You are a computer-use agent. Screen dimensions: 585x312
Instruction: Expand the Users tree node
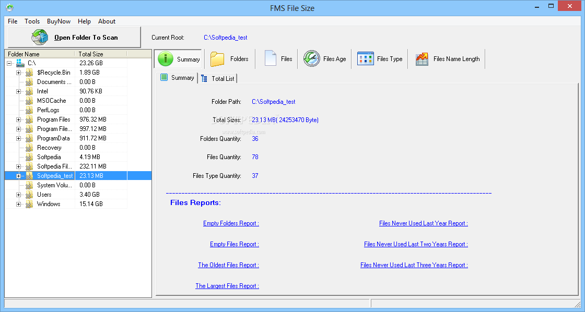18,195
